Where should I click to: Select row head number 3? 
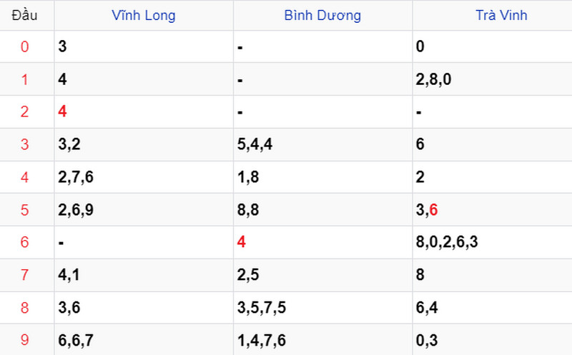[25, 145]
